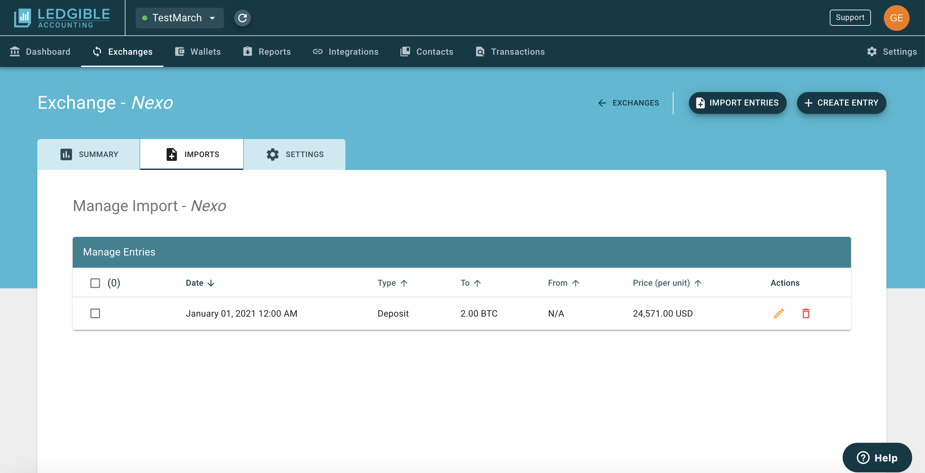Click the Deposit type cell
The height and width of the screenshot is (473, 925).
pyautogui.click(x=393, y=313)
